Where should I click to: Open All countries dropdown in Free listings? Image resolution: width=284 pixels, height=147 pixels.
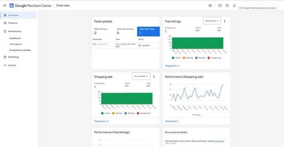(x=212, y=21)
